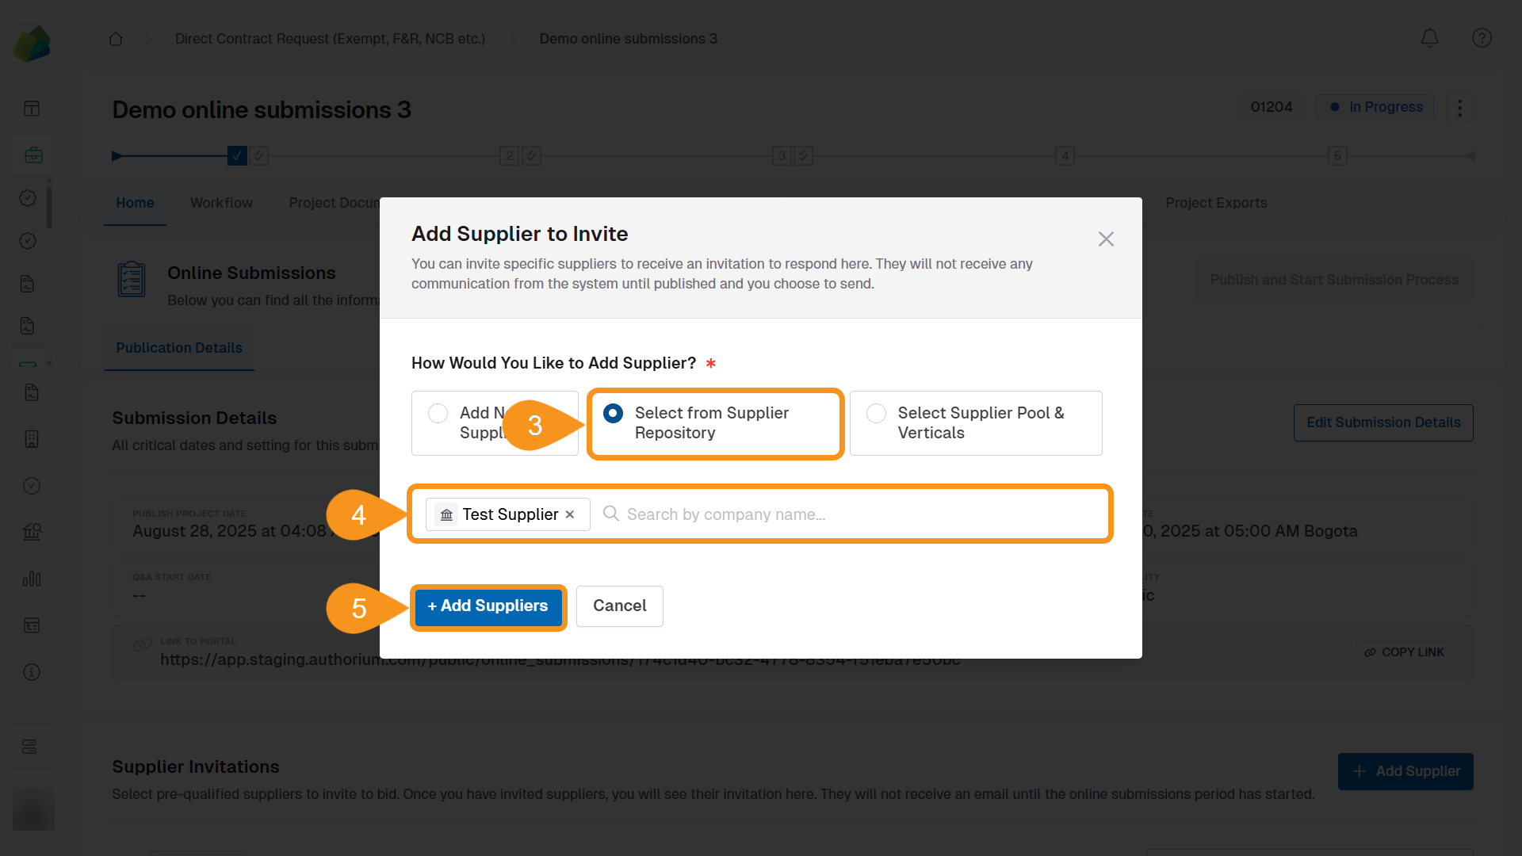The height and width of the screenshot is (856, 1522).
Task: Switch to the Workflow tab
Action: pyautogui.click(x=221, y=203)
